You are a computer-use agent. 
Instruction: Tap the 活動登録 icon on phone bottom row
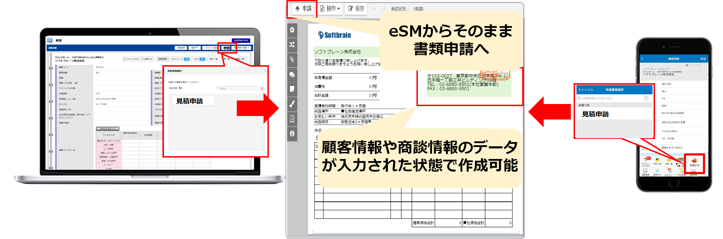(x=645, y=172)
